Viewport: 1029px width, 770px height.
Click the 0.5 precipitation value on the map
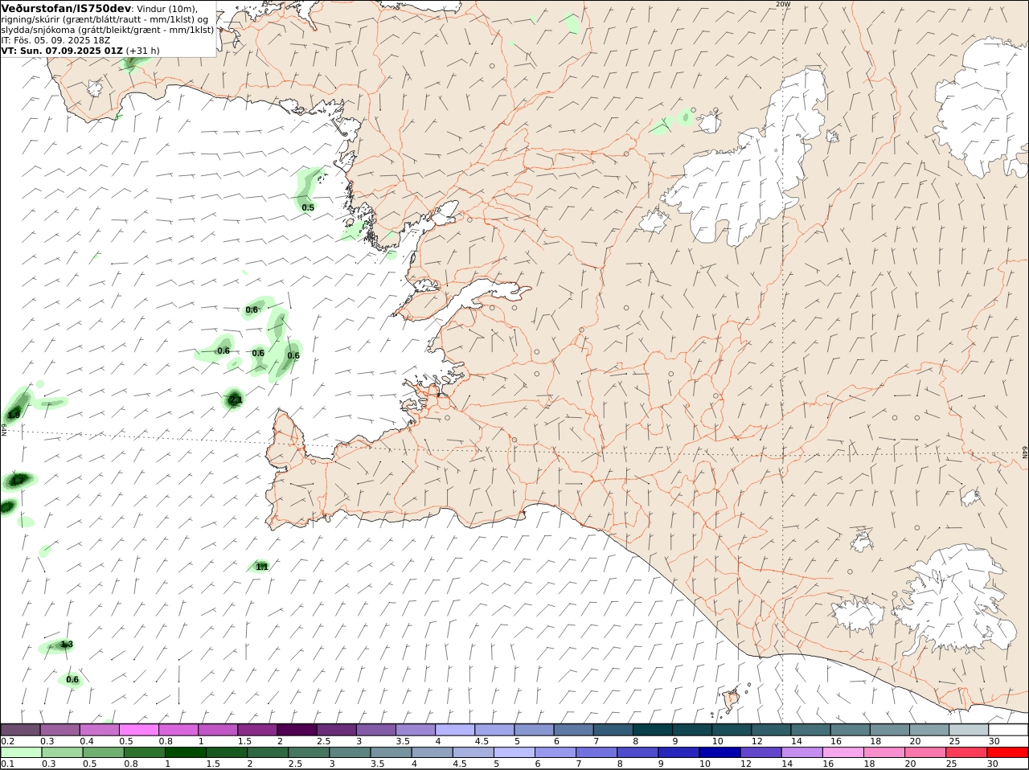tap(308, 207)
